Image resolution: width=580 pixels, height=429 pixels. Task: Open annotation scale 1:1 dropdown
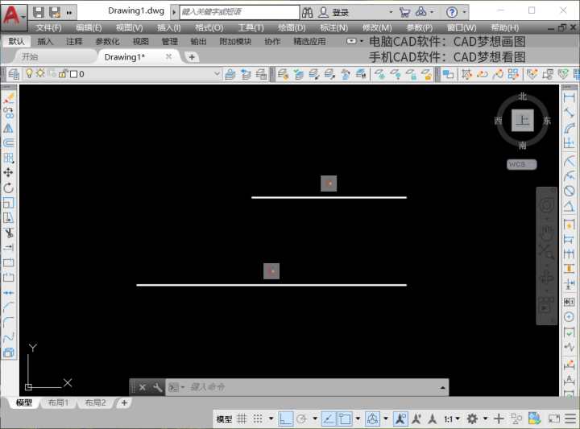click(x=452, y=419)
